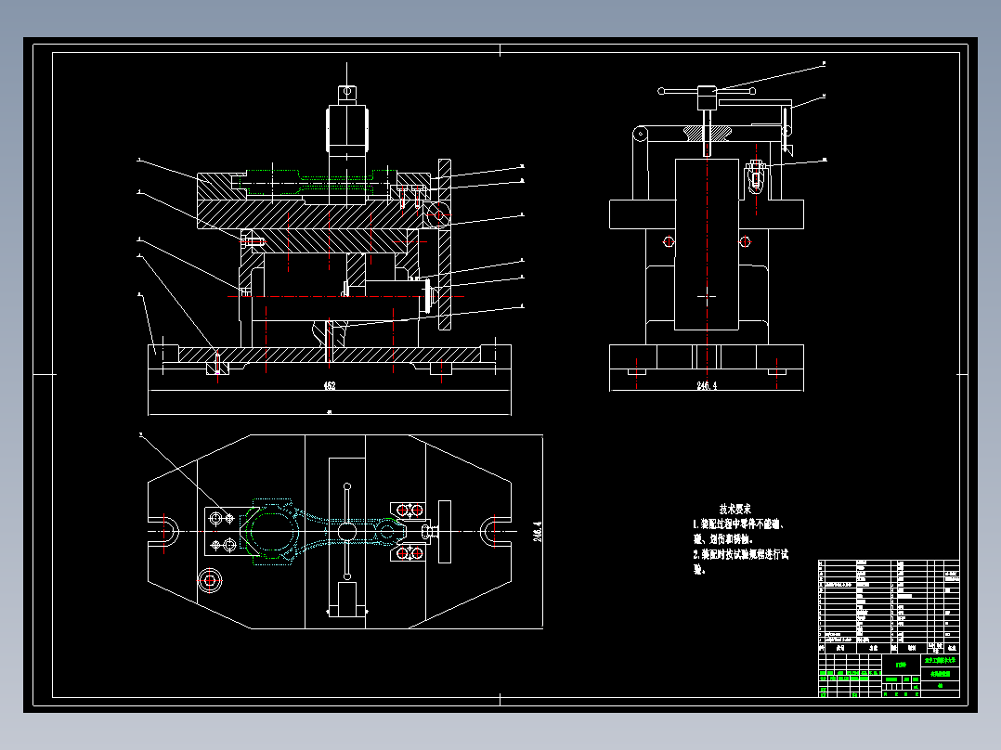1001x750 pixels.
Task: Select the right red-crossed circle in the side view
Action: click(745, 241)
